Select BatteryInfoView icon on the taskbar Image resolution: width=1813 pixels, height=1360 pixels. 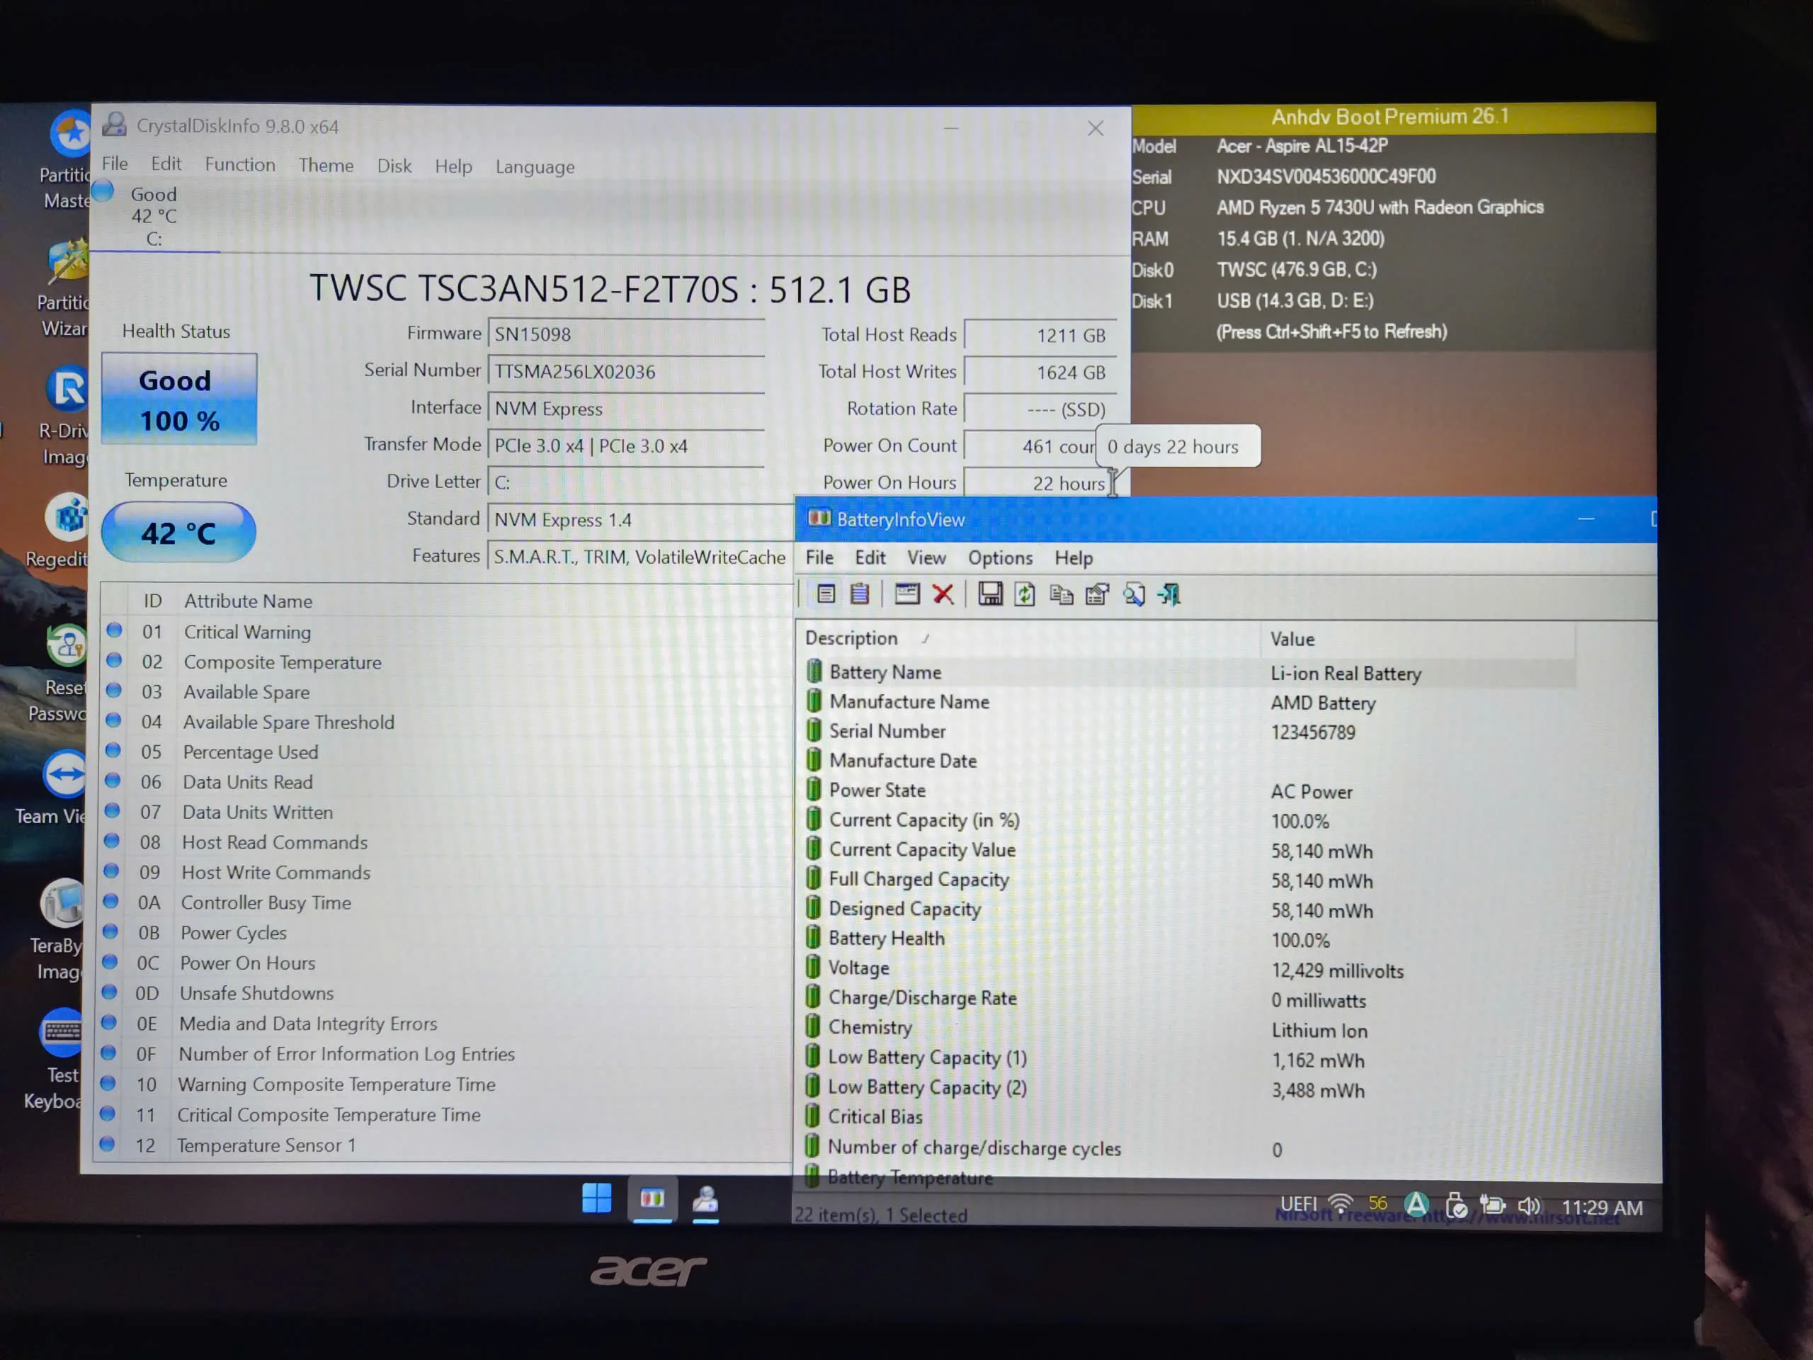[x=652, y=1198]
